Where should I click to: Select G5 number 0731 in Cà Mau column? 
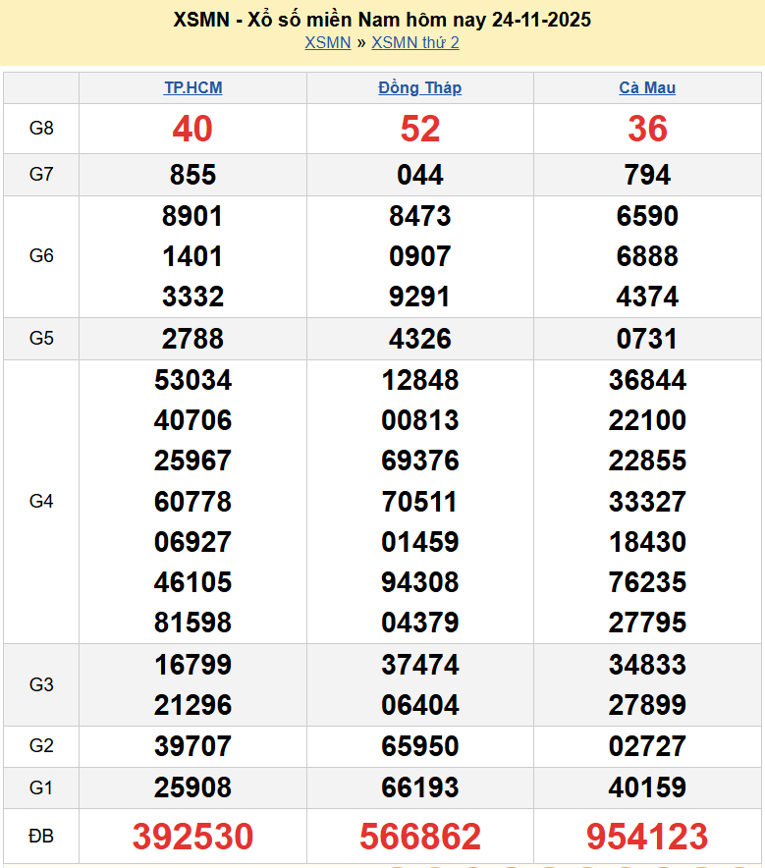click(647, 339)
